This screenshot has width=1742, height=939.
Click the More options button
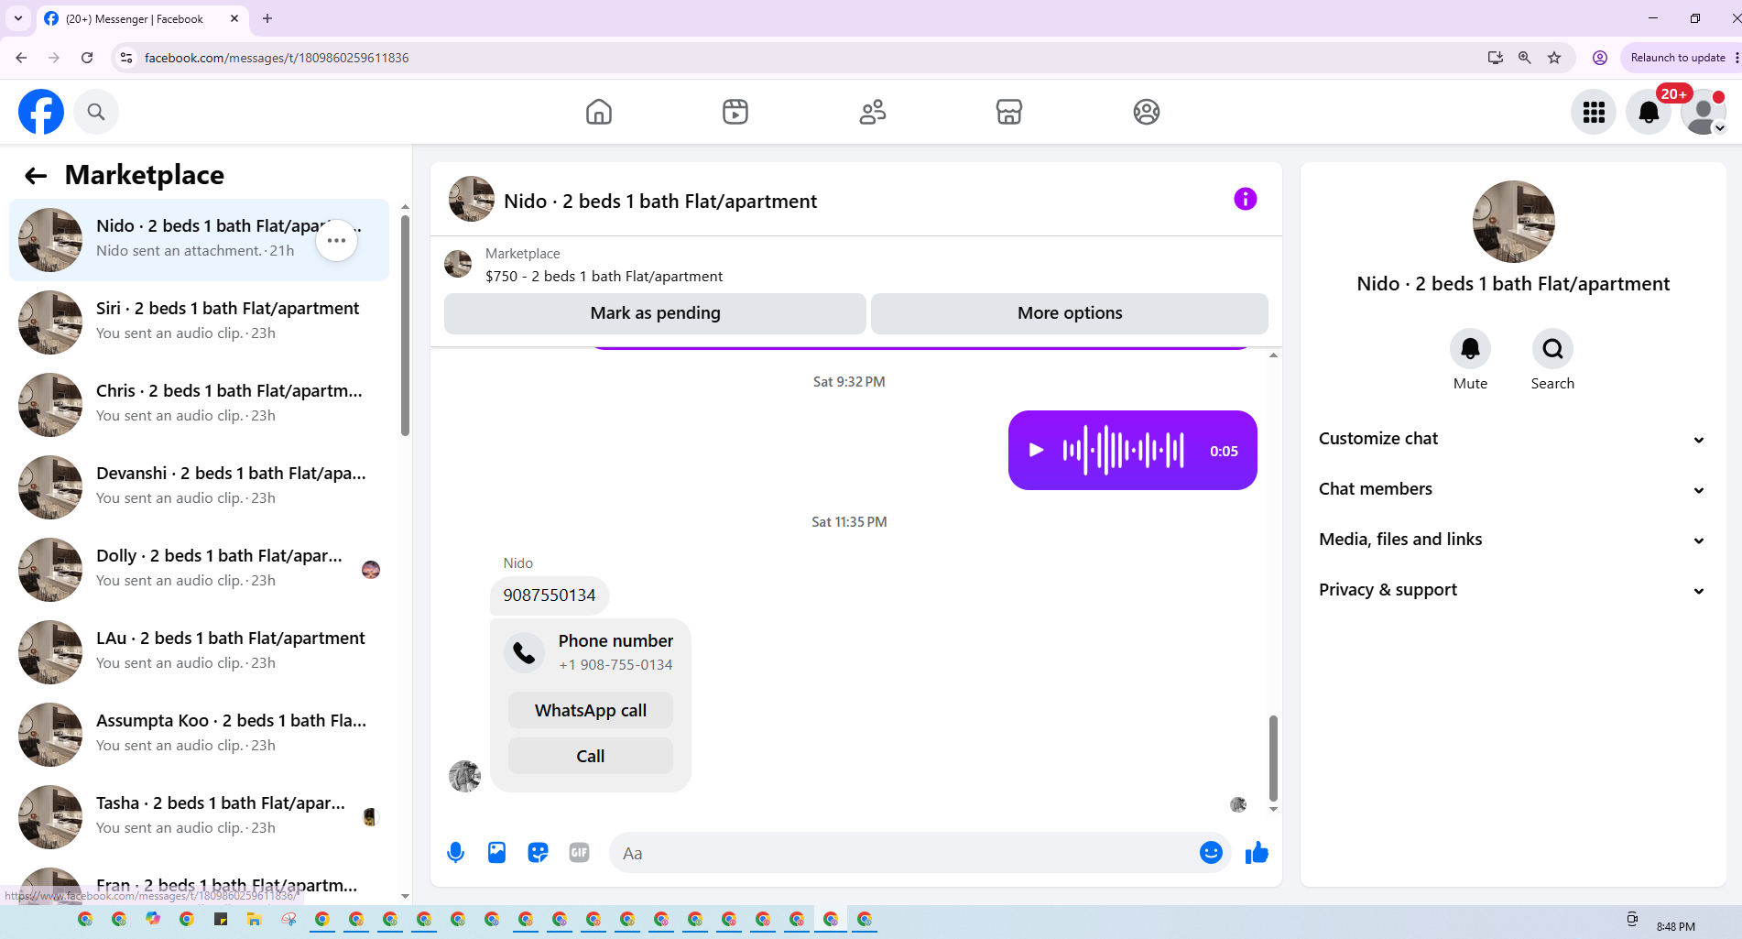point(1070,313)
